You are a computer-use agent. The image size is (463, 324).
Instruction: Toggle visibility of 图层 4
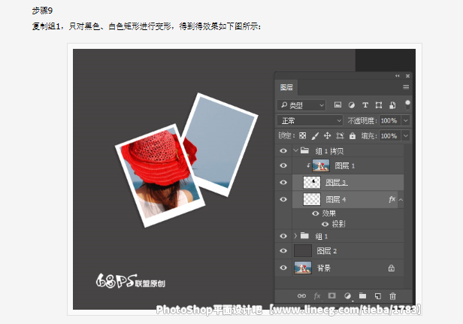(x=283, y=199)
